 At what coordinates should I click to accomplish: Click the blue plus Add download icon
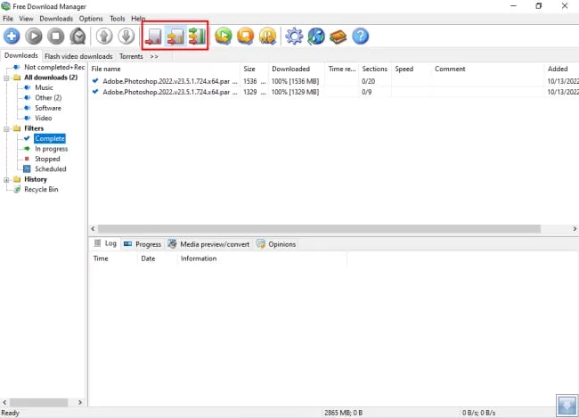coord(12,37)
